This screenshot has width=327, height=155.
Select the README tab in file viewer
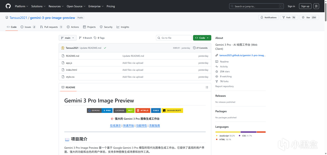tap(68, 87)
